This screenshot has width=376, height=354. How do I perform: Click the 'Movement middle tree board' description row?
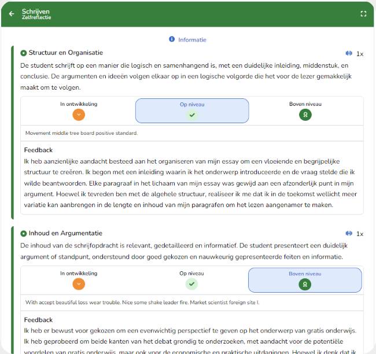coord(192,133)
